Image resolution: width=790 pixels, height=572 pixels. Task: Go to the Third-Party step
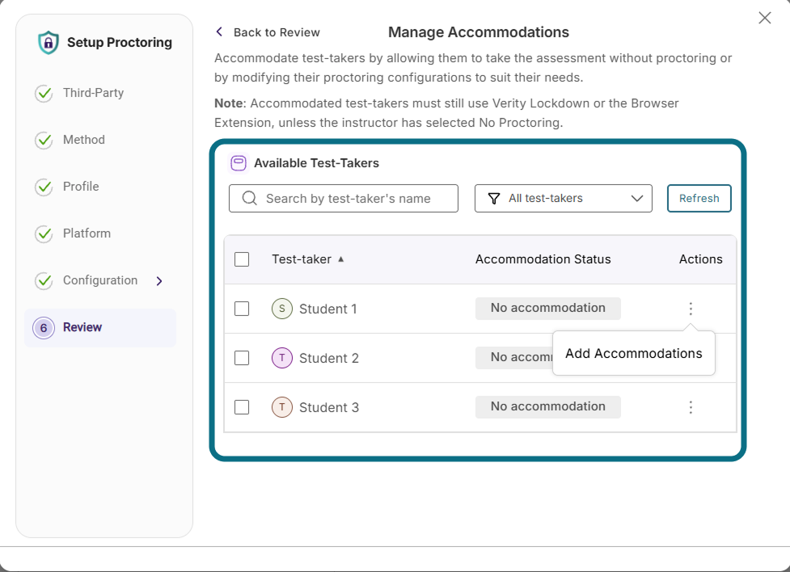pyautogui.click(x=93, y=93)
